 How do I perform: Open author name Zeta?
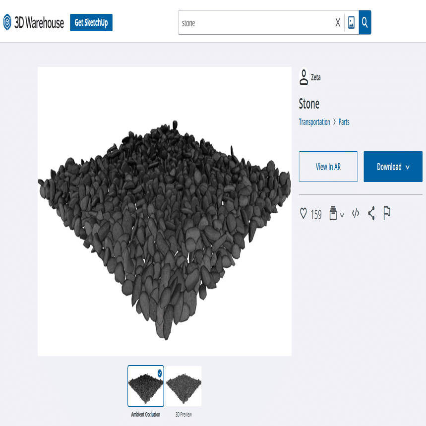click(316, 77)
